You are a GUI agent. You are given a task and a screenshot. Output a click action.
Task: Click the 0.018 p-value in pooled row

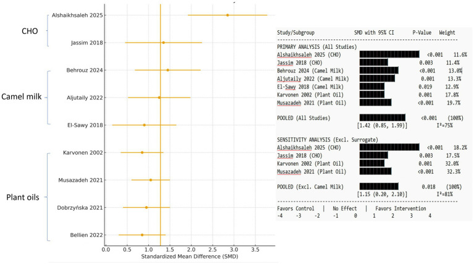pyautogui.click(x=429, y=187)
